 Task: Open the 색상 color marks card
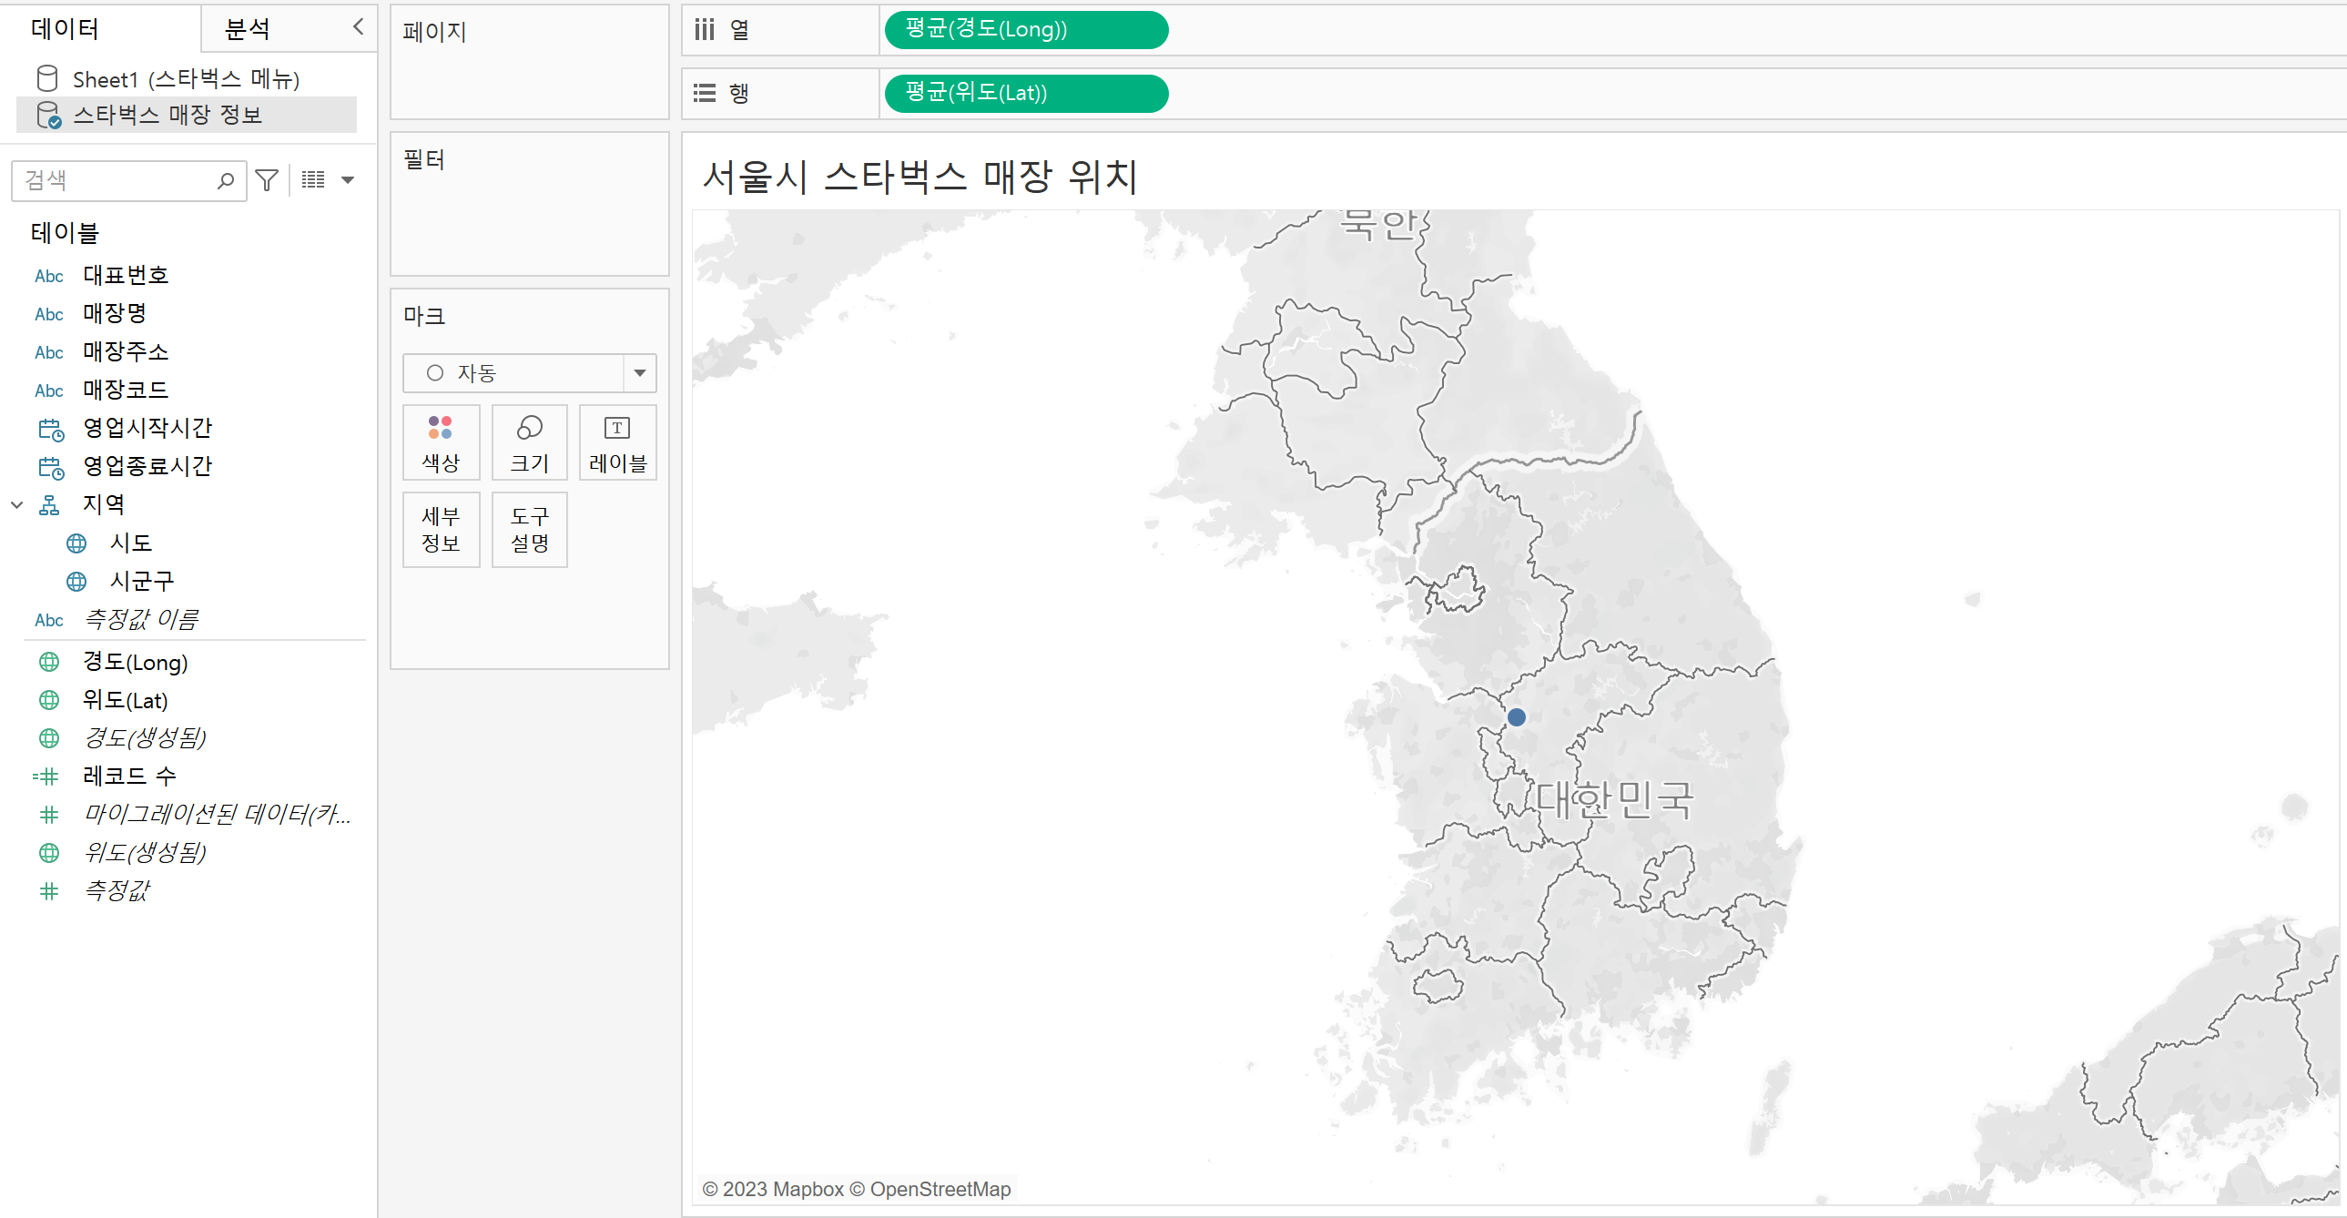(441, 442)
